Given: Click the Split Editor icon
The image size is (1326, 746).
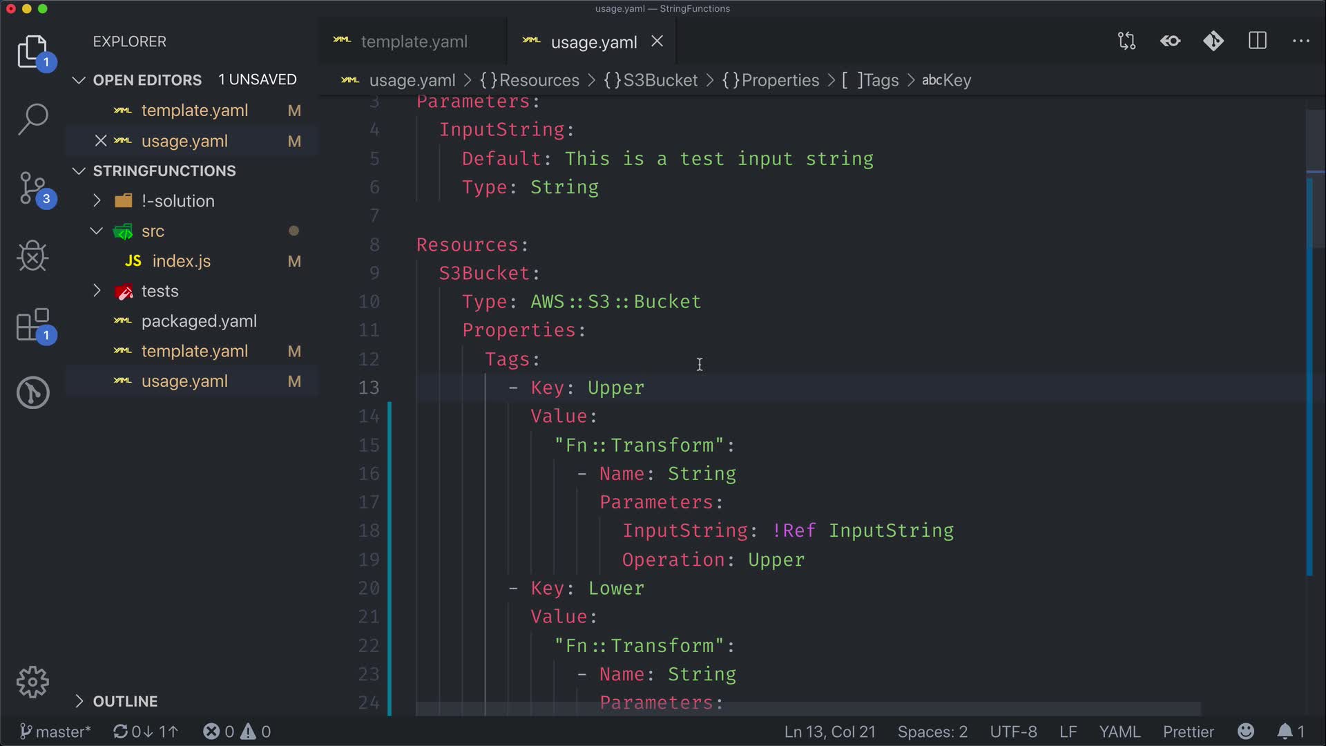Looking at the screenshot, I should click(x=1258, y=41).
